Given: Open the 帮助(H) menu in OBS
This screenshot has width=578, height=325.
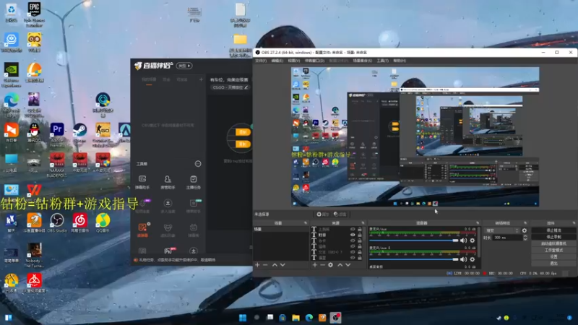Looking at the screenshot, I should point(400,61).
